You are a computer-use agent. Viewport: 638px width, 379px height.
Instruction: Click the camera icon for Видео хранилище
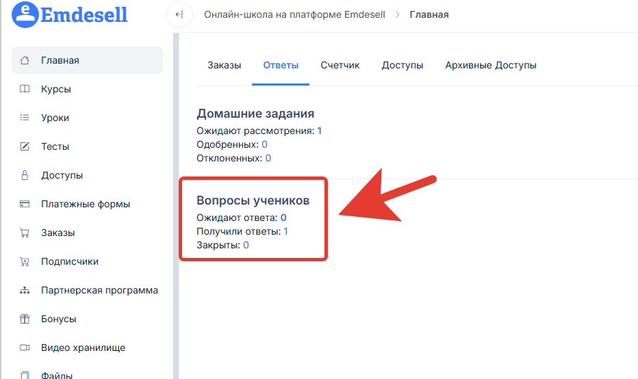pyautogui.click(x=25, y=348)
